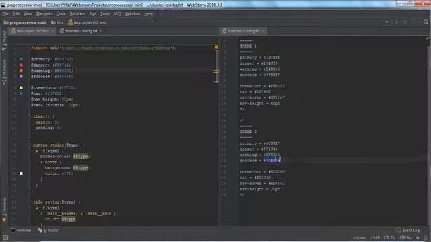Screen dimensions: 431x242
Task: Click the @primary teal color gutter swatch
Action: (21, 59)
